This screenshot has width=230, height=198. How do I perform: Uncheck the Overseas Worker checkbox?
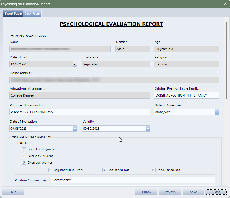[24, 163]
